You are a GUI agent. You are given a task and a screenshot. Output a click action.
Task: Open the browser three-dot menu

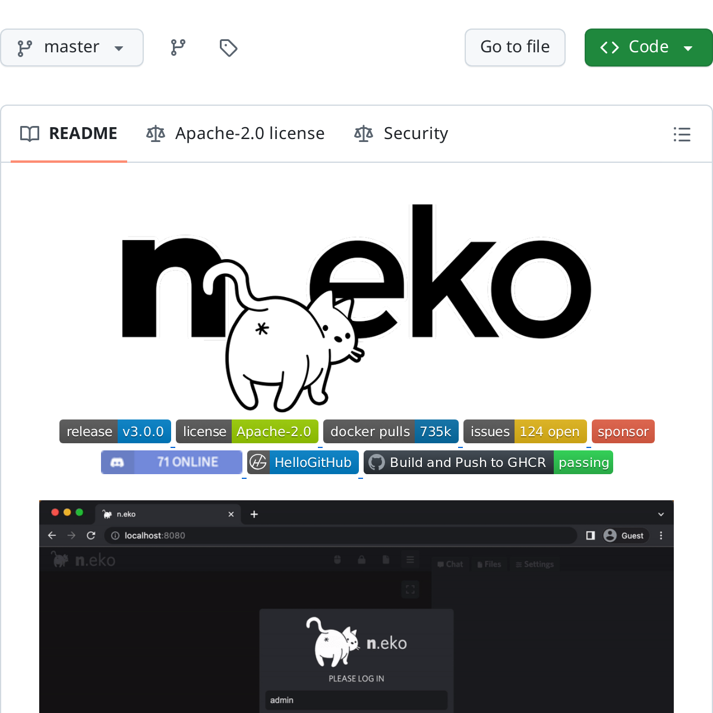661,535
